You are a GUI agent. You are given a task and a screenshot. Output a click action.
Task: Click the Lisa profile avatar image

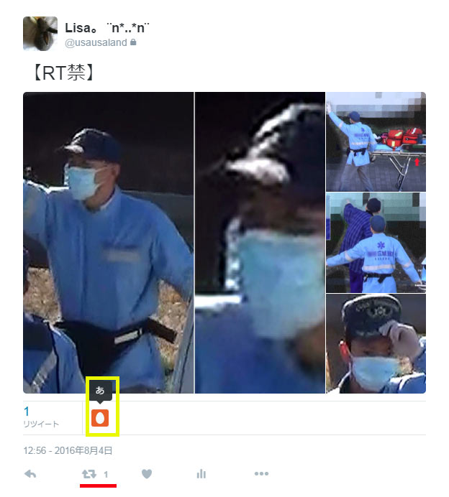click(40, 34)
